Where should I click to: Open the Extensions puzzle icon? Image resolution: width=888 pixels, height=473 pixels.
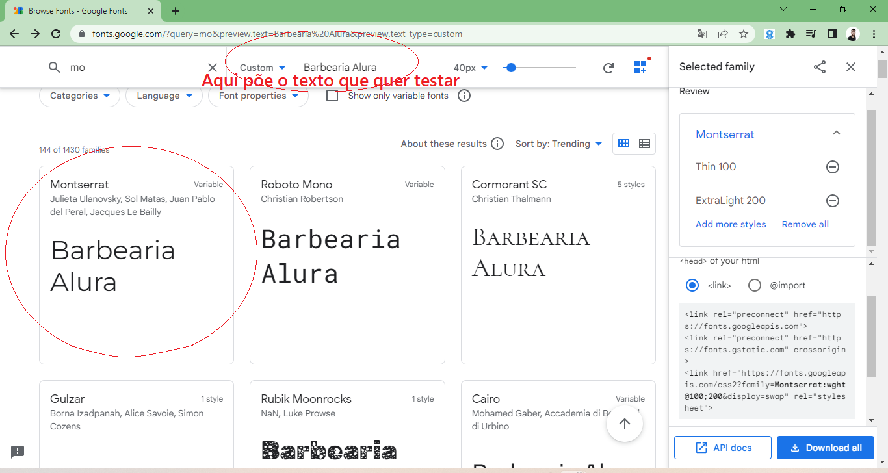pyautogui.click(x=790, y=34)
